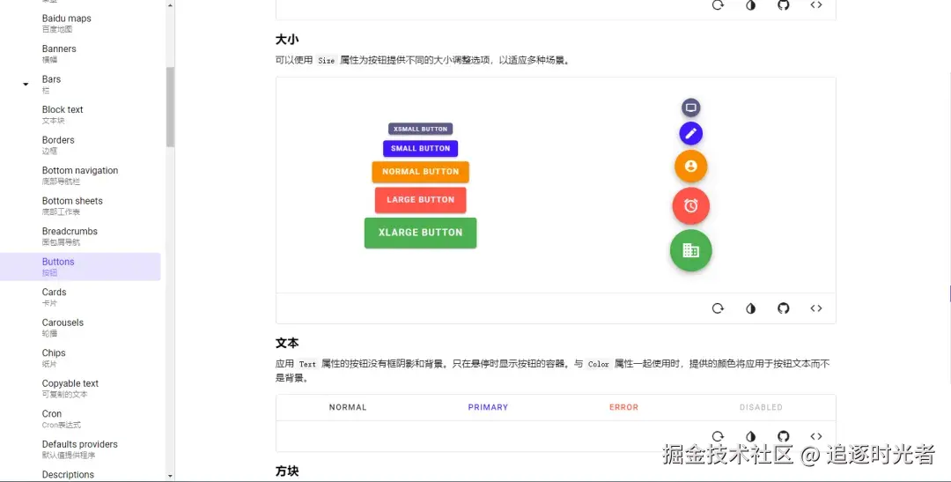This screenshot has width=951, height=482.
Task: Select the highlighted Buttons sidebar item
Action: coord(80,266)
